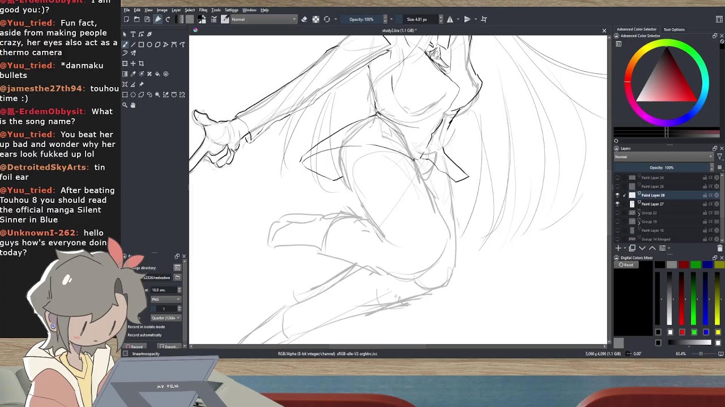Delete layer with trash icon
Viewport: 725px width, 407px height.
720,248
